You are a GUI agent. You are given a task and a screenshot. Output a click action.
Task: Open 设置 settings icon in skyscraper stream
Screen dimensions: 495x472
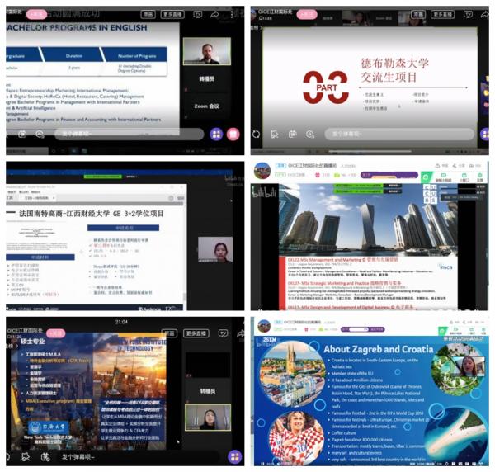pos(480,177)
